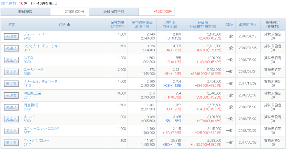The image size is (287, 150).
Task: Click 売注文 button for はてな
Action: tap(11, 60)
